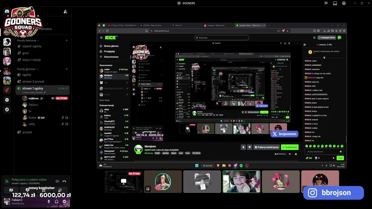Viewport: 372px width, 209px height.
Task: Toggle camera on in voice panel
Action: click(x=11, y=190)
